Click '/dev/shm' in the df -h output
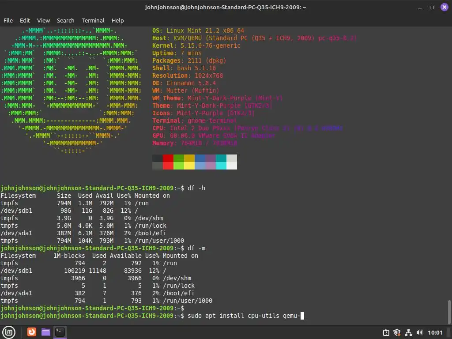Screen dimensions: 452x339 148,218
